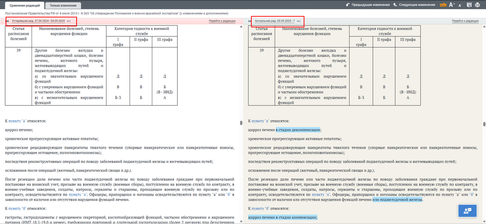The image size is (486, 224).
Task: Click the orange bookmark icon in toolbar
Action: [443, 5]
